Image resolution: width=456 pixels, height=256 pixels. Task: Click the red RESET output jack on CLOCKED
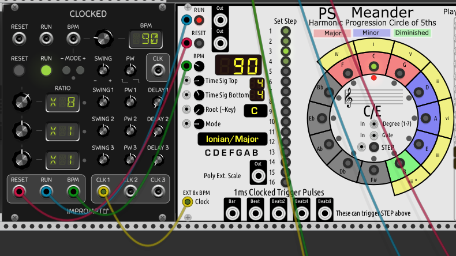click(x=19, y=191)
